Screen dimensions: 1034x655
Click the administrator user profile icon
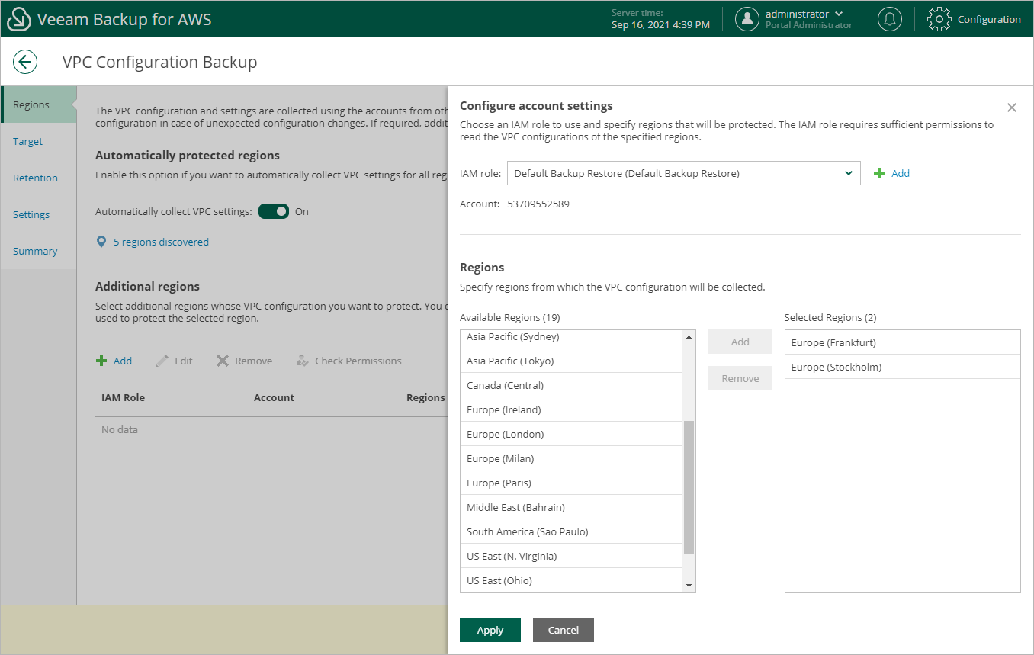click(x=747, y=18)
